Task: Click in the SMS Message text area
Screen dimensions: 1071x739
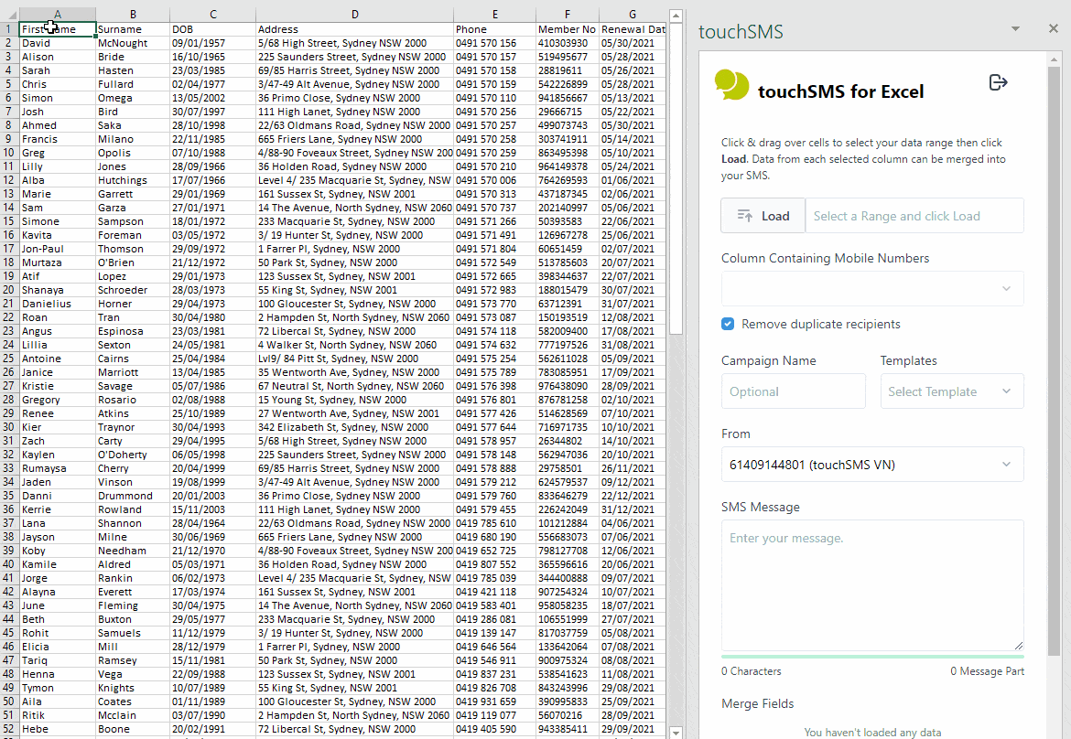Action: click(871, 585)
